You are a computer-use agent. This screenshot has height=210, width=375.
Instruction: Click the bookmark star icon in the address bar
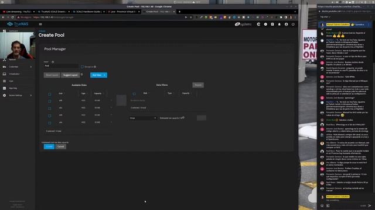(x=191, y=17)
